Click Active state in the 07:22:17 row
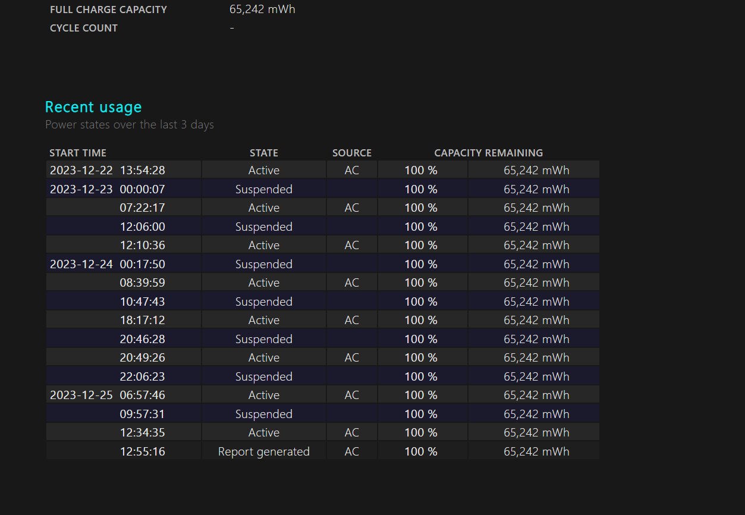This screenshot has height=515, width=745. tap(263, 208)
